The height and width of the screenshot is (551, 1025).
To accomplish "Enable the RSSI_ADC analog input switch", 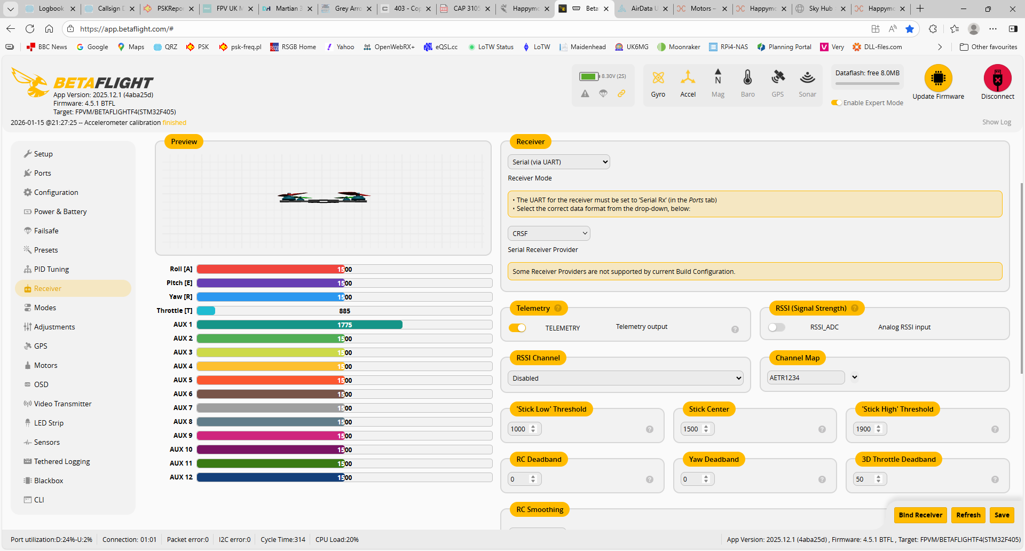I will 776,327.
